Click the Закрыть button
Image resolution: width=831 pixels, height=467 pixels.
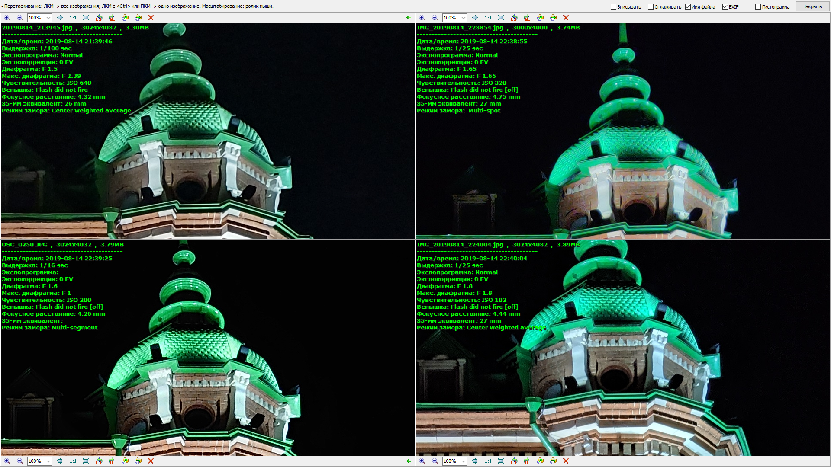(x=812, y=6)
